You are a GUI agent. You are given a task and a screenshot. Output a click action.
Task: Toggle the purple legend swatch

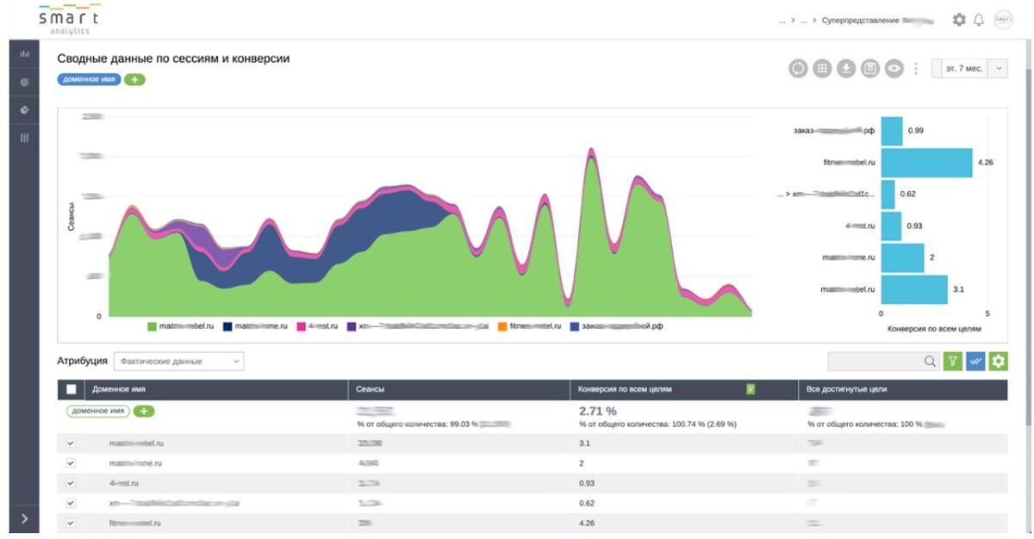[352, 327]
